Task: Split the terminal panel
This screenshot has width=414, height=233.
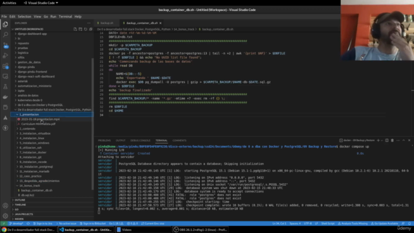Action: pos(387,140)
